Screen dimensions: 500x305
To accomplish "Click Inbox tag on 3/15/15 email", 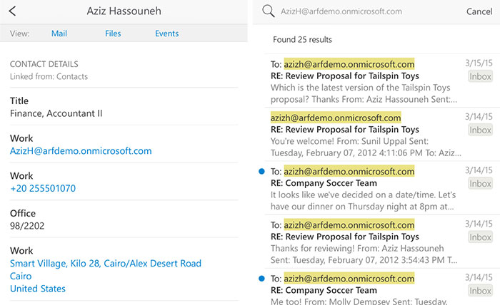I will click(480, 76).
